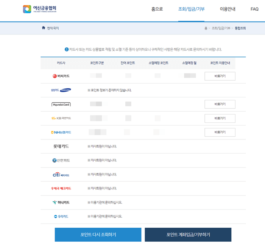Click 이용기관에 문의하십시오 text in 우리카드 row
265x244 pixels.
(105, 216)
